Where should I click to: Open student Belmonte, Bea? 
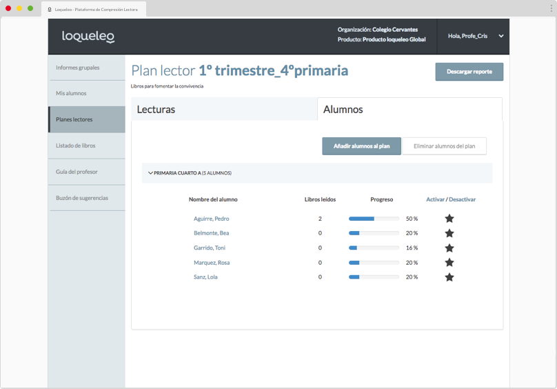(212, 233)
